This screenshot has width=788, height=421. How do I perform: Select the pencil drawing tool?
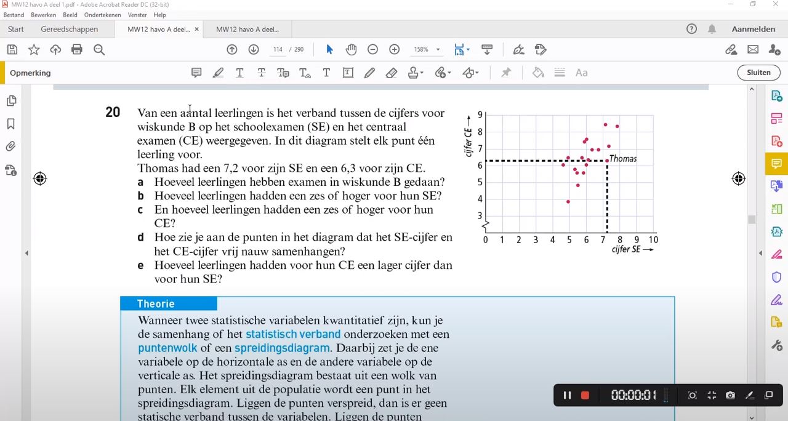pyautogui.click(x=369, y=73)
